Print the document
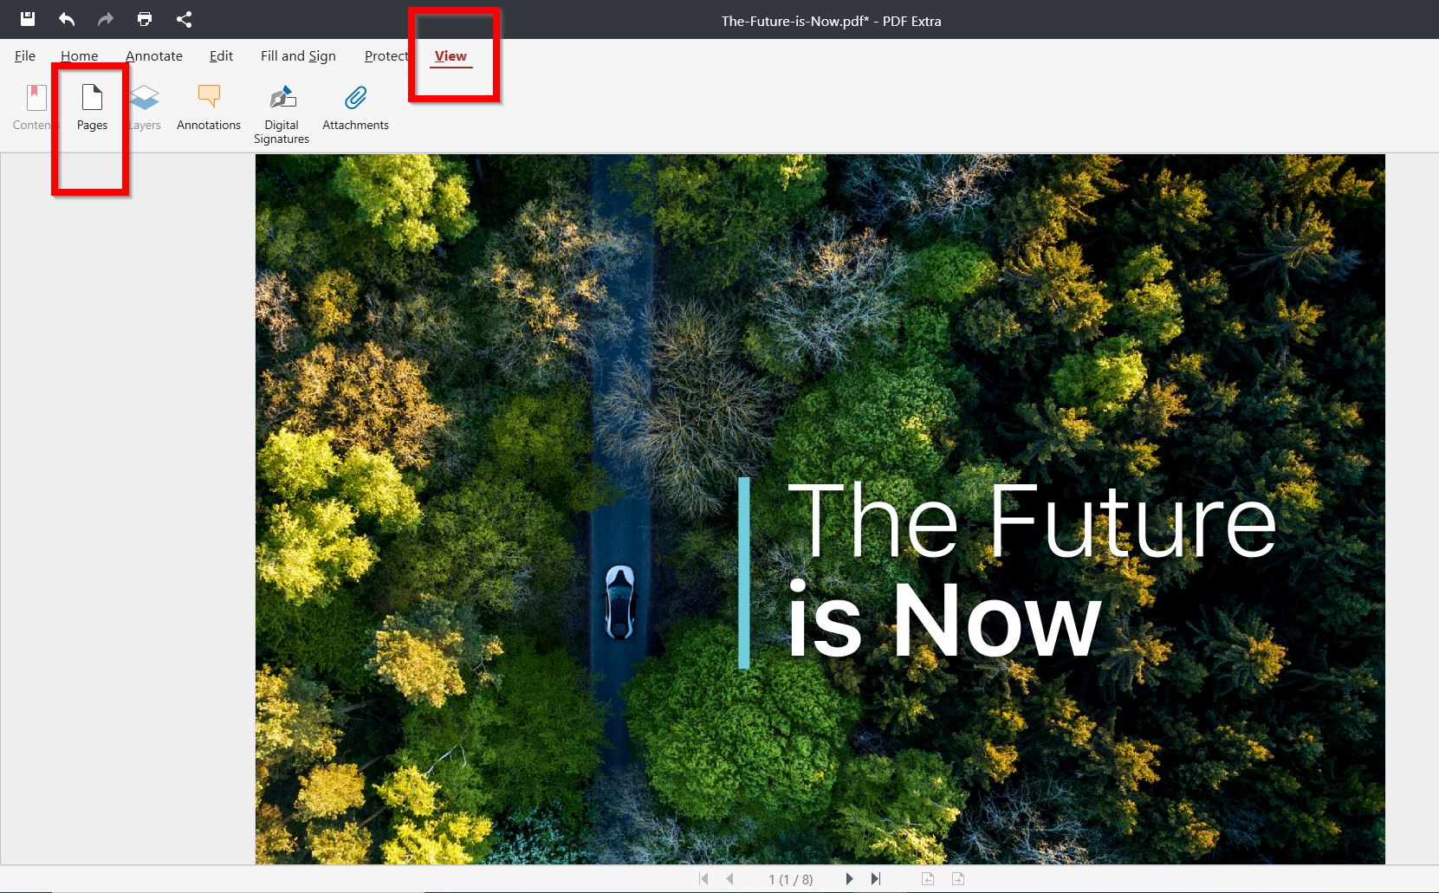Image resolution: width=1439 pixels, height=893 pixels. point(144,19)
